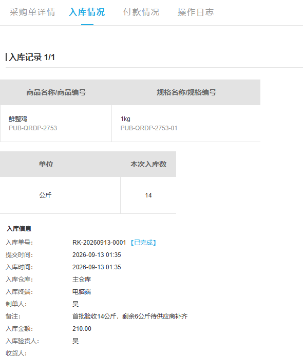Click the 主仓库 warehouse value
The height and width of the screenshot is (357, 303).
coord(82,280)
